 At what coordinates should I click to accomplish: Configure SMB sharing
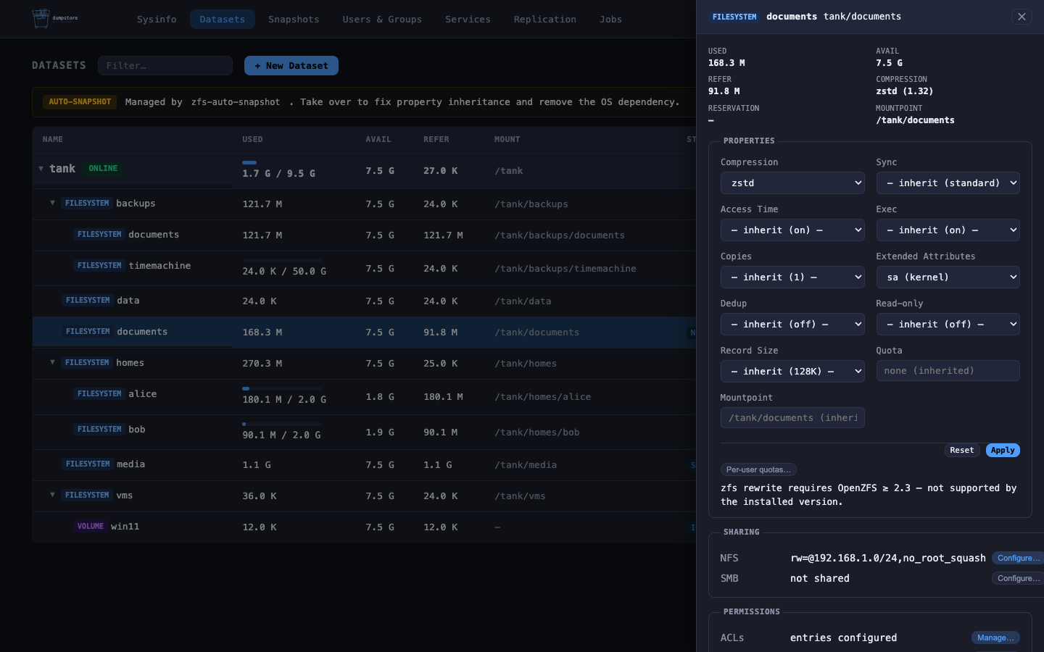click(1018, 578)
